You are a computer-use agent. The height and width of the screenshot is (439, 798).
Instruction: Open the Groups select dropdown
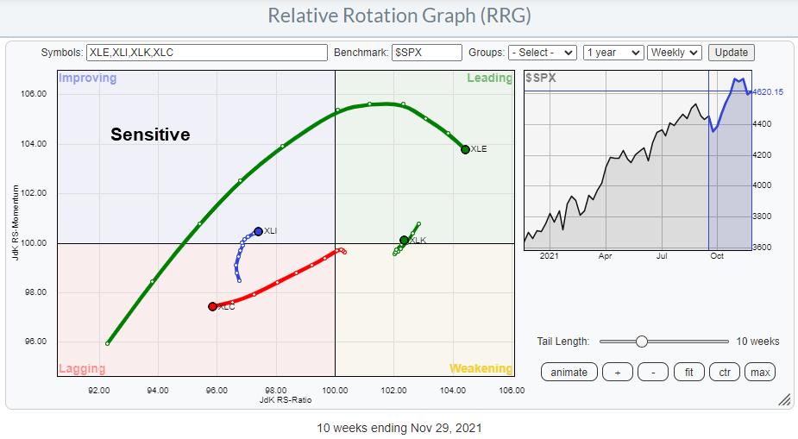tap(542, 53)
